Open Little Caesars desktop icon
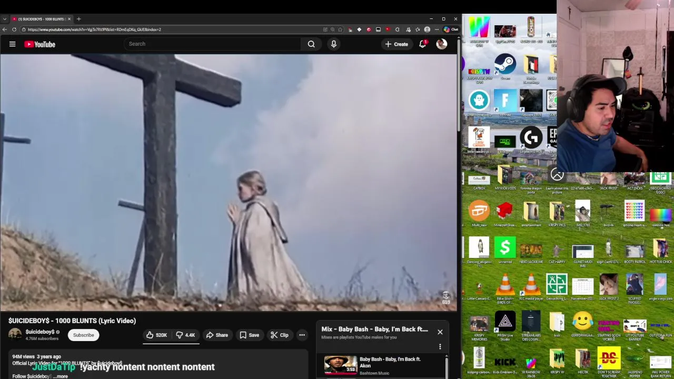674x379 pixels. pos(479,141)
